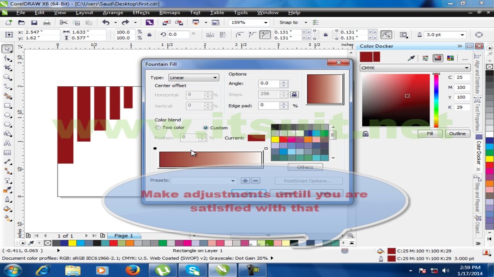The height and width of the screenshot is (277, 494).
Task: Create a new document from the toolbar
Action: (8, 23)
